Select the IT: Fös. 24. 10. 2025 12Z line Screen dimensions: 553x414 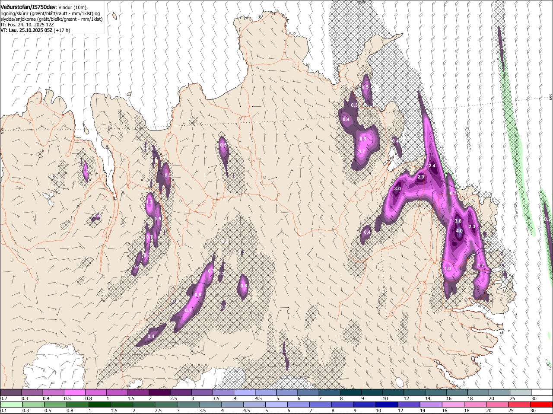27,25
